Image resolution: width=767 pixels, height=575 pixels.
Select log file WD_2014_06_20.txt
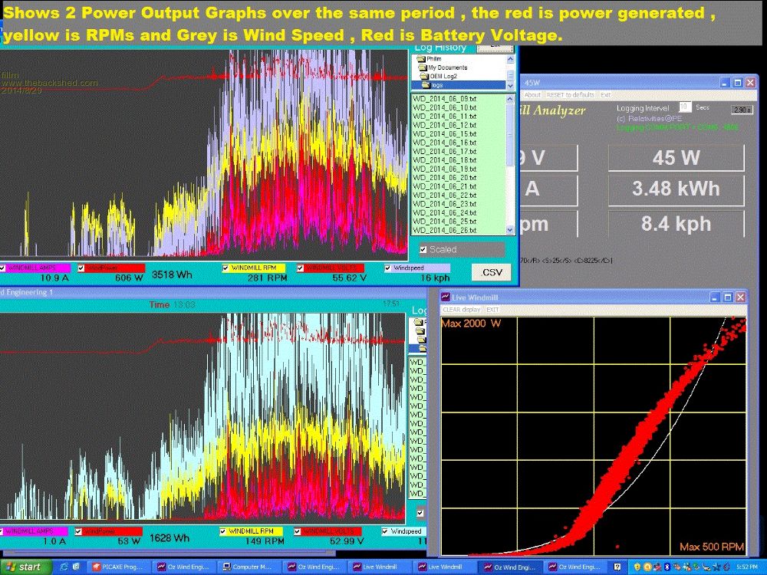pos(445,177)
